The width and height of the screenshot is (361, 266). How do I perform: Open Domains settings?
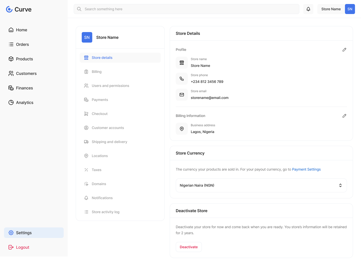[120, 184]
